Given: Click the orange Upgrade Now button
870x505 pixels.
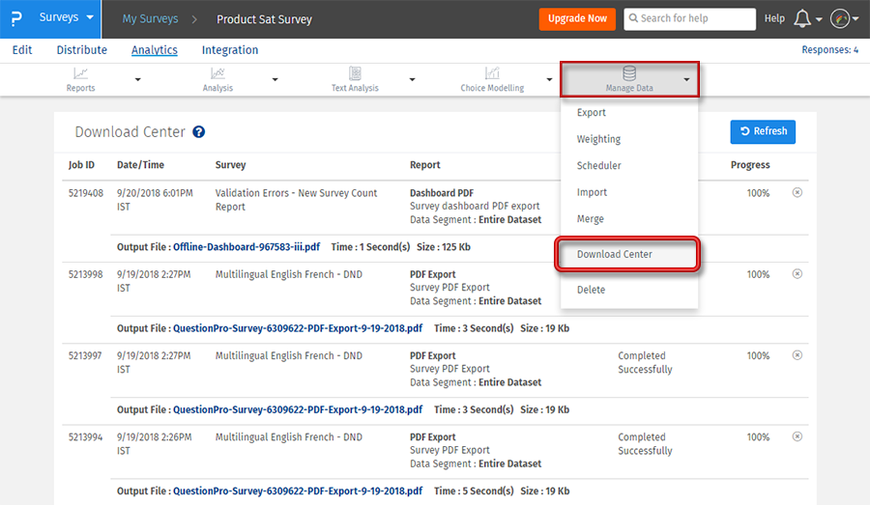Looking at the screenshot, I should click(x=577, y=19).
